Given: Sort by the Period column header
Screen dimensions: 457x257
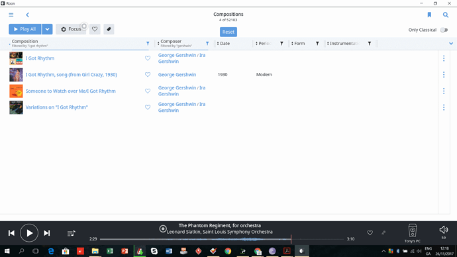Looking at the screenshot, I should (x=265, y=44).
